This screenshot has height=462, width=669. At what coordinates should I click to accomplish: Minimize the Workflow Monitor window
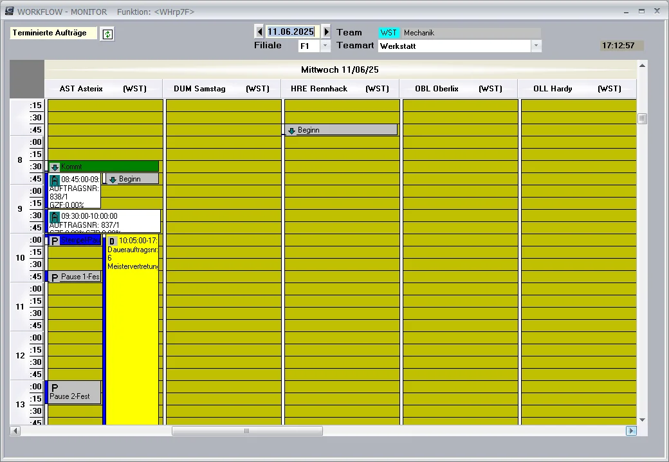(626, 12)
